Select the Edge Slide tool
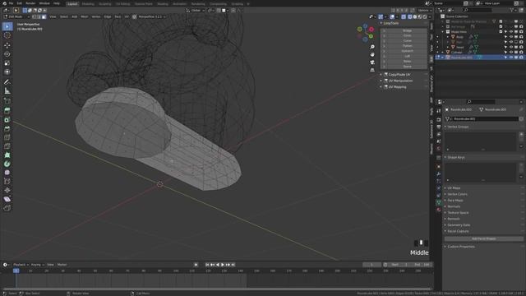Viewport: 526px width, 296px height. pos(7,182)
